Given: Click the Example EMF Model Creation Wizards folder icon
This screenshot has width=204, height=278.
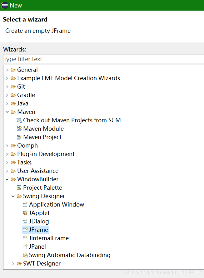Looking at the screenshot, I should click(x=13, y=78).
